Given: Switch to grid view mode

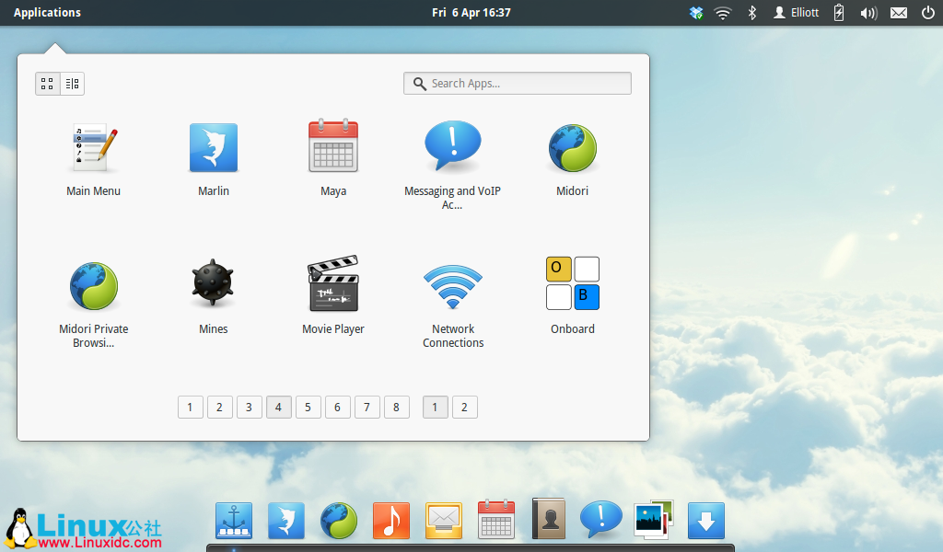Looking at the screenshot, I should coord(48,84).
